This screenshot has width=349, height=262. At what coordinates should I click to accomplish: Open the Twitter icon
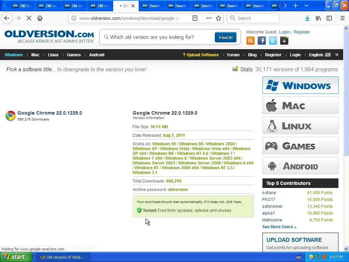tap(273, 41)
